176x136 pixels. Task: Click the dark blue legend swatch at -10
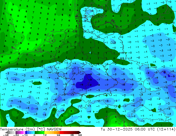click(x=26, y=132)
